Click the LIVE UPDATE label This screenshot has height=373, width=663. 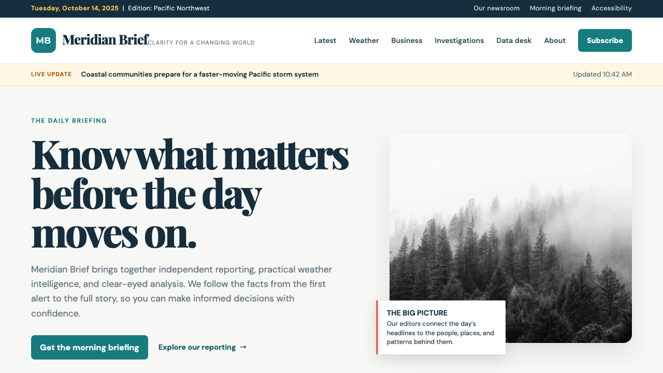[x=51, y=74]
